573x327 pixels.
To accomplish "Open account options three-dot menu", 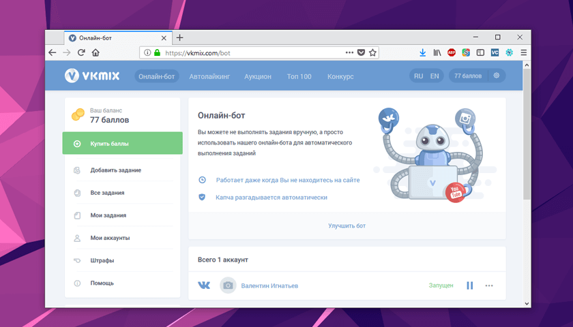I will [489, 285].
